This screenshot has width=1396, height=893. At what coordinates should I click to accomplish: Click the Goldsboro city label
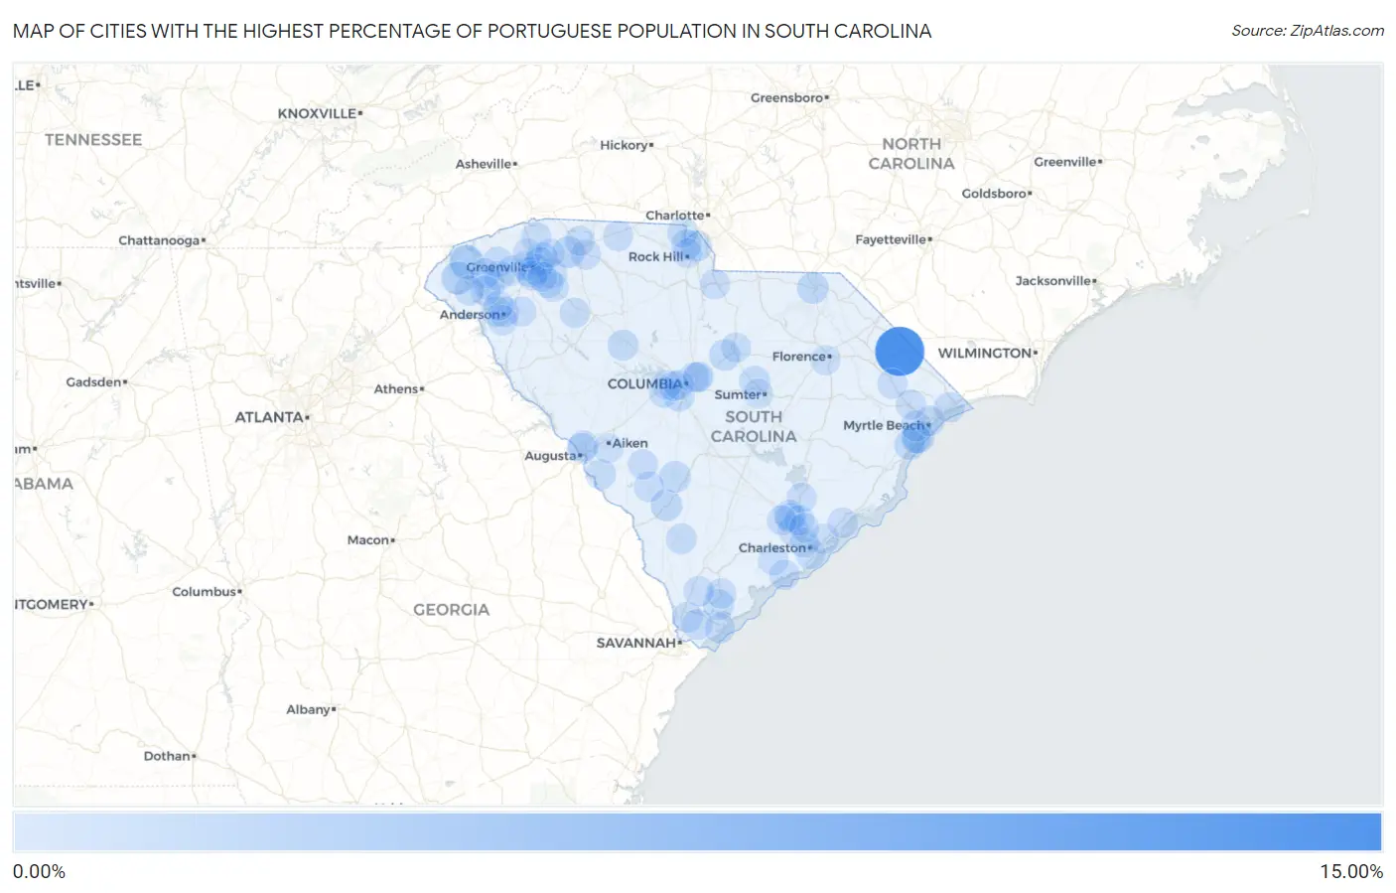click(996, 193)
